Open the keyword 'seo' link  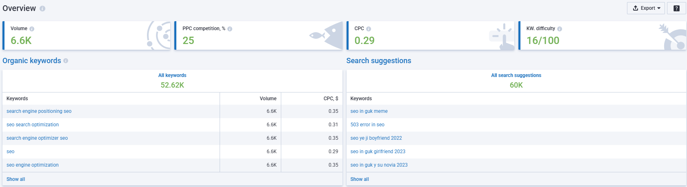11,152
